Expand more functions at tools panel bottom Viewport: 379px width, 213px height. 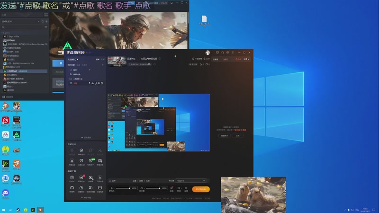coord(86,197)
